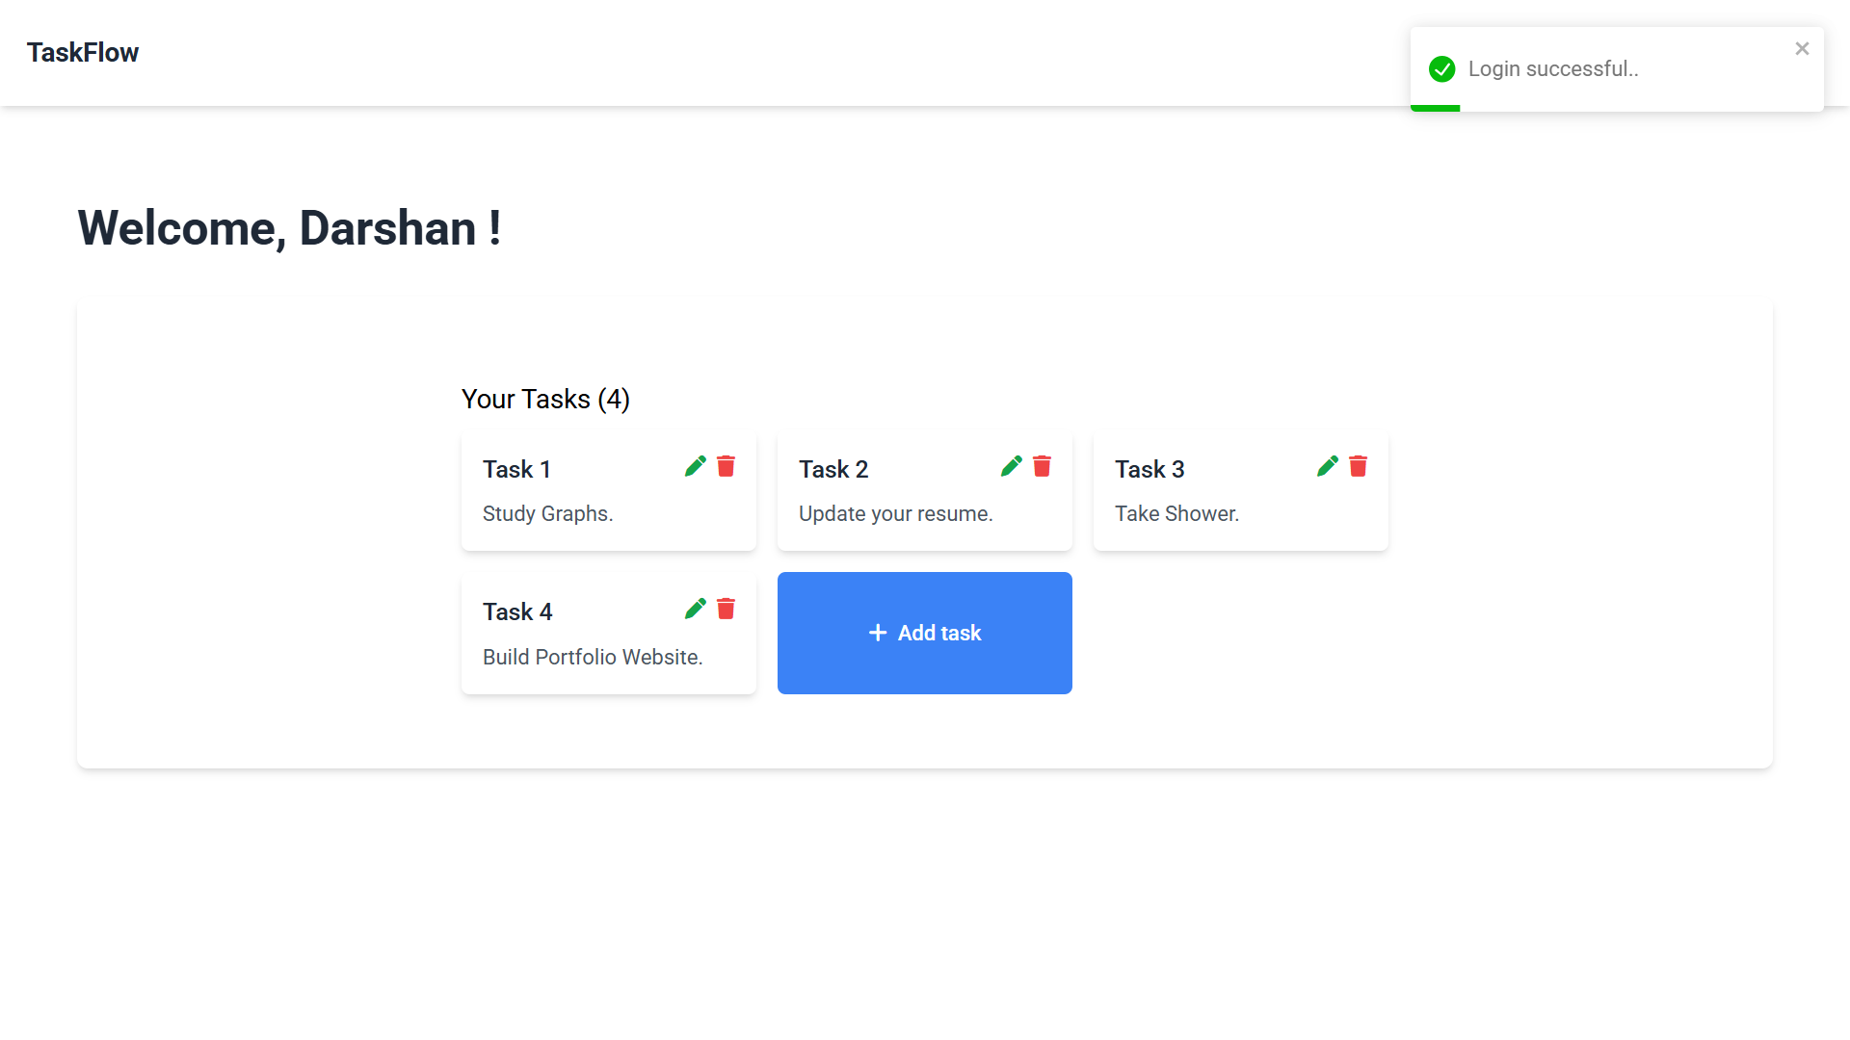Viewport: 1850px width, 1040px height.
Task: Dismiss the Login successful notification
Action: click(x=1802, y=48)
